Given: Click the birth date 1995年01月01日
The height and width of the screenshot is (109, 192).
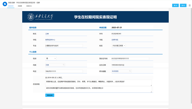Looking at the screenshot, I should coord(118,65).
